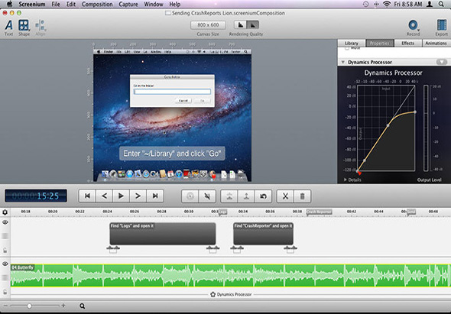The image size is (451, 314).
Task: Open the Apple menu
Action: (9, 4)
